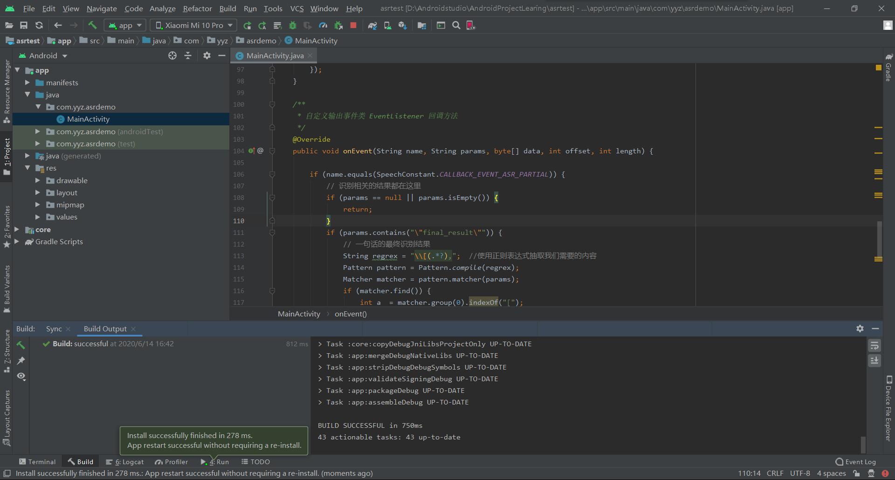
Task: Click the Collapse All icon in Project panel
Action: click(x=188, y=55)
